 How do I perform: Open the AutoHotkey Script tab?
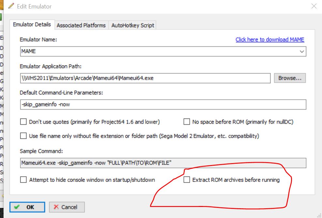pos(132,25)
